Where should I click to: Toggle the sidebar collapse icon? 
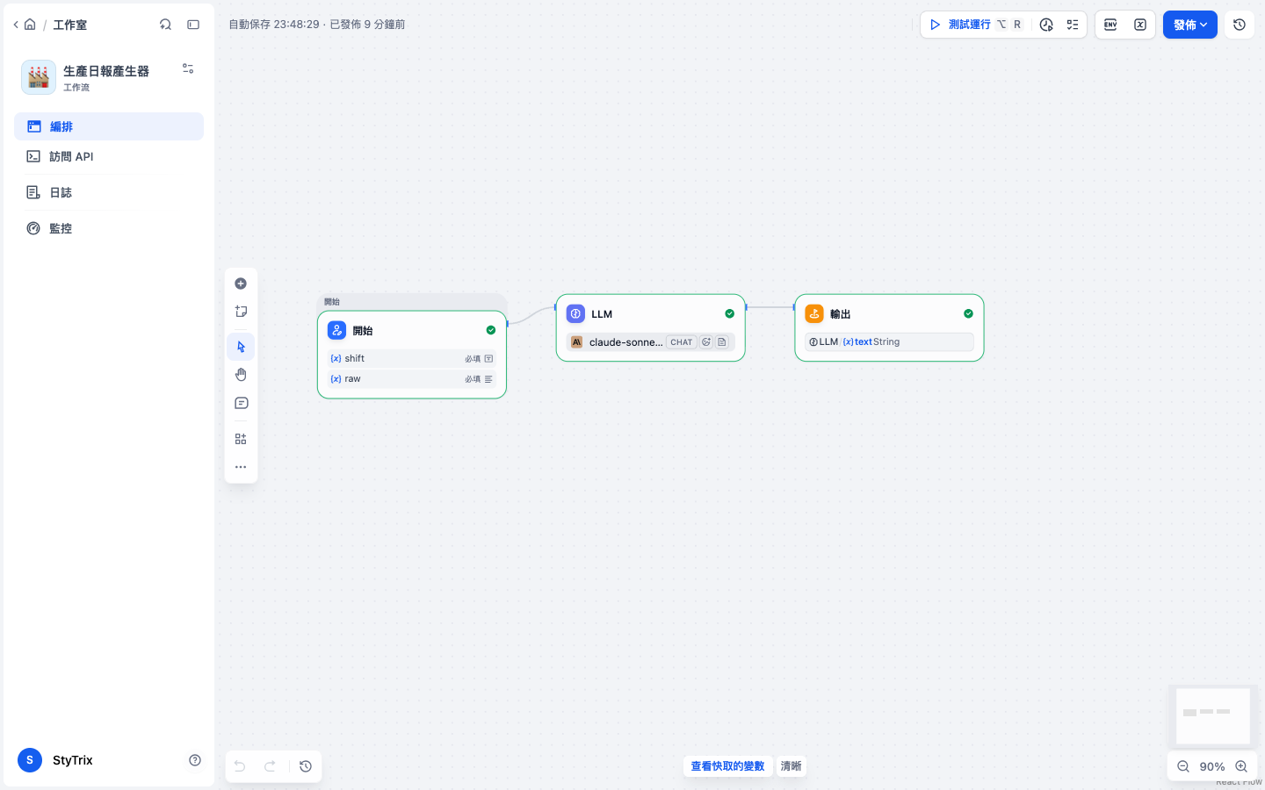(x=193, y=25)
